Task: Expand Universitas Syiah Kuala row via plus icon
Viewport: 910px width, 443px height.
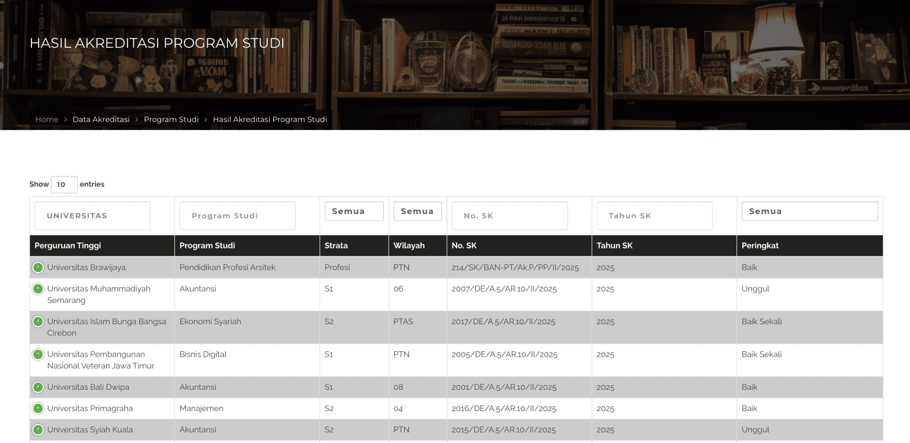Action: click(38, 429)
